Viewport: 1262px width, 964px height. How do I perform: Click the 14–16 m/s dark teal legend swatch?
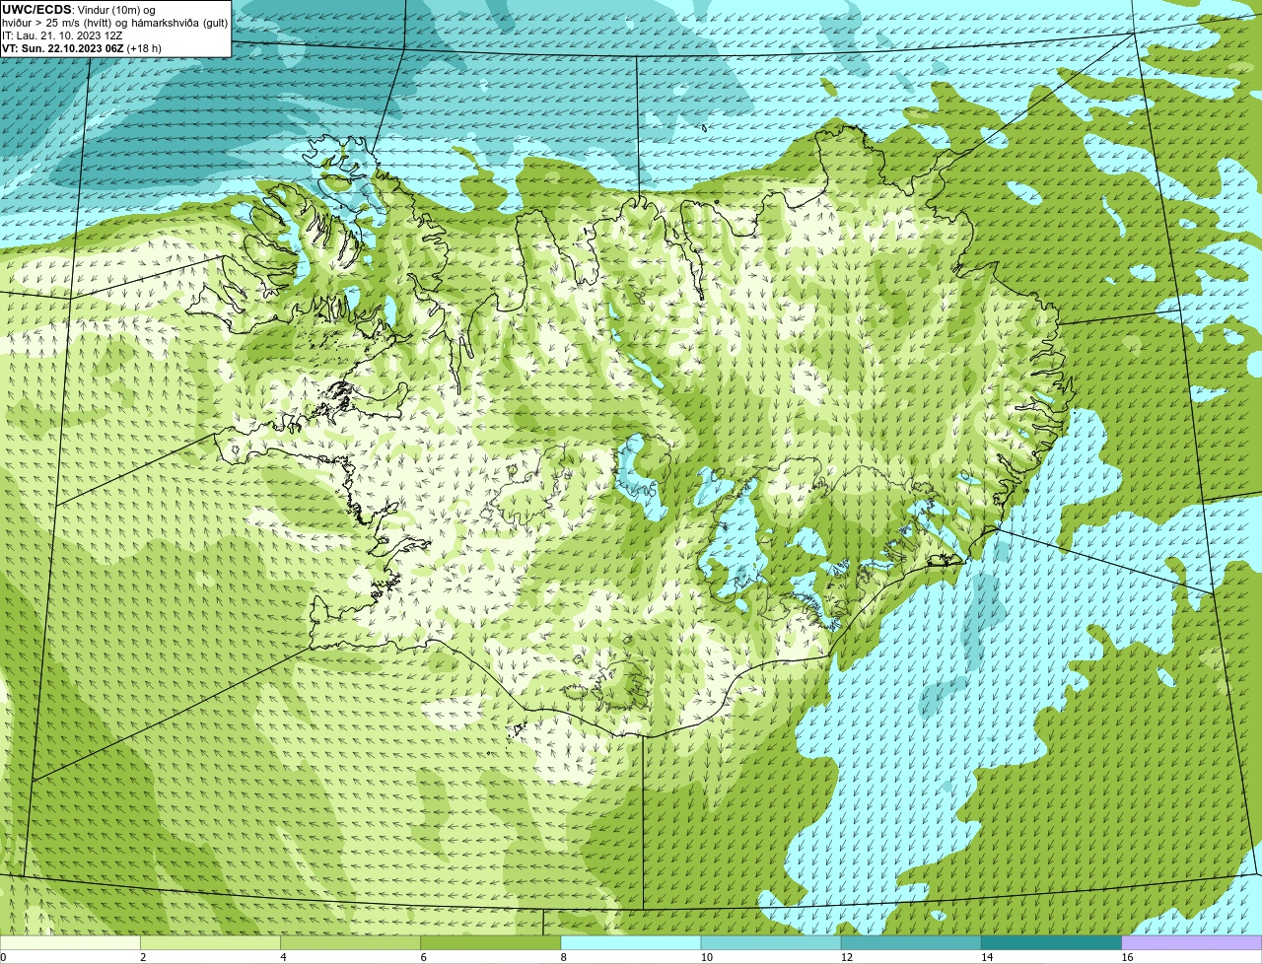click(1052, 942)
